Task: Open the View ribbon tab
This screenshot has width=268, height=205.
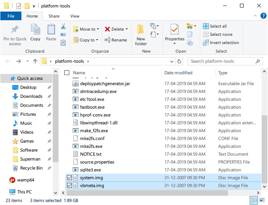Action: 75,16
